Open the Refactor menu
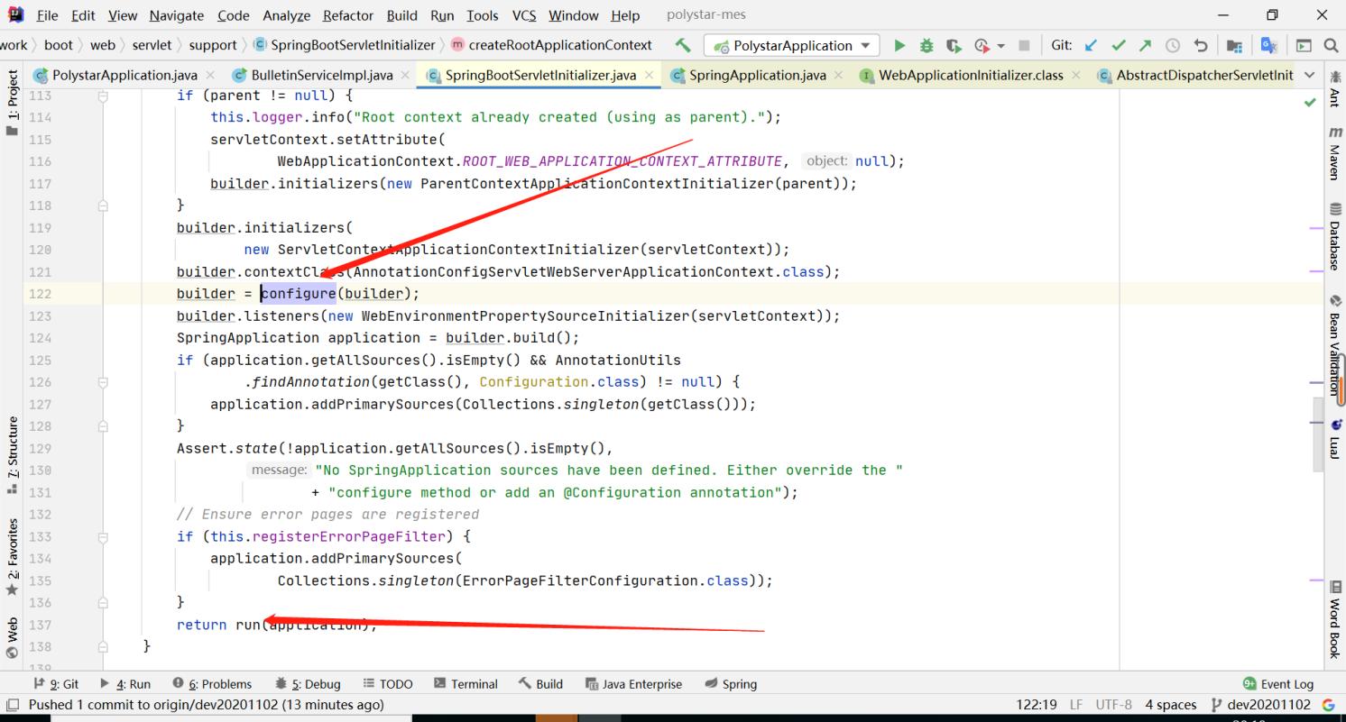Viewport: 1346px width, 722px height. pyautogui.click(x=348, y=15)
